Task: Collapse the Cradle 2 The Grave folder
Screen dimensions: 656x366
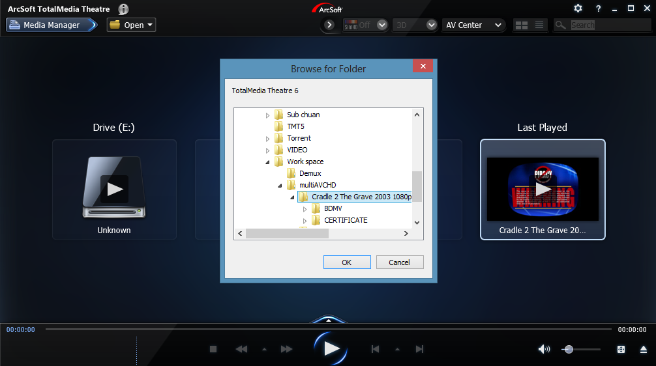Action: coord(292,197)
